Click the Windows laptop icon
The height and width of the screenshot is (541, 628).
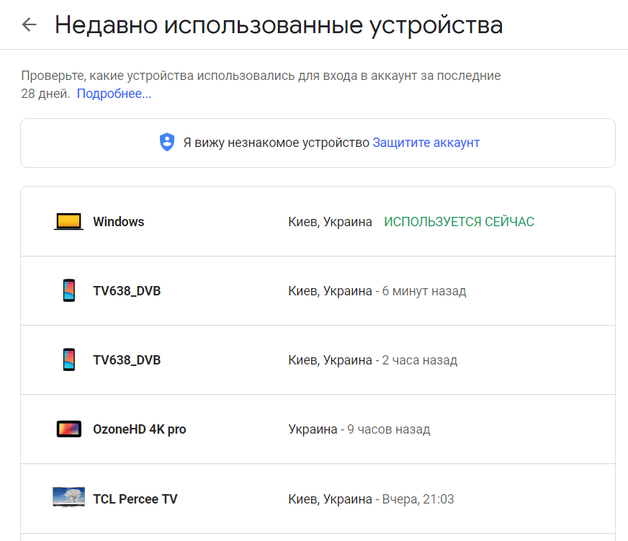69,222
